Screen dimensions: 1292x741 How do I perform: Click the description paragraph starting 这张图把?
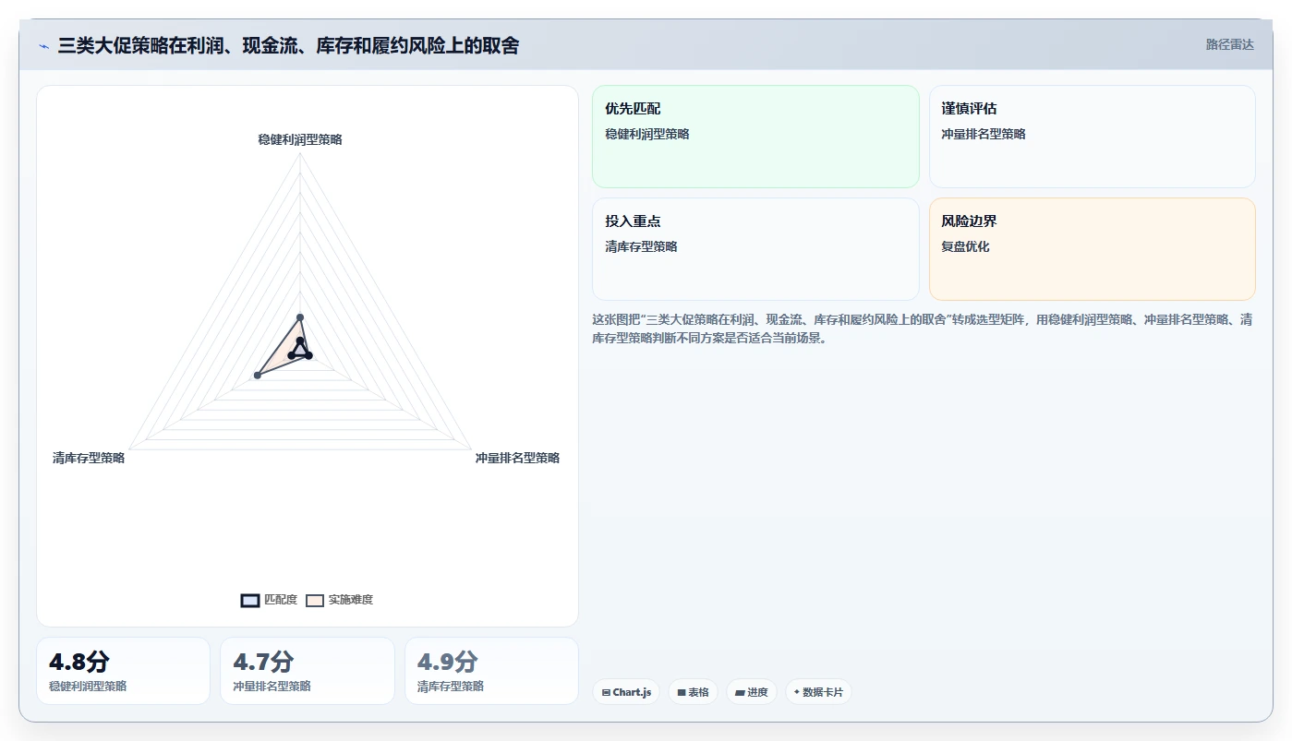click(922, 329)
